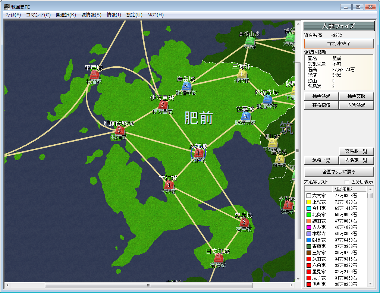Click the daimyo list scroll down arrow
Image resolution: width=380 pixels, height=293 pixels.
(x=370, y=284)
